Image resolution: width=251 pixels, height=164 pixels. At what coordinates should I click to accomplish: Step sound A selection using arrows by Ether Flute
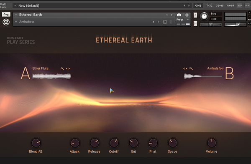click(x=68, y=68)
